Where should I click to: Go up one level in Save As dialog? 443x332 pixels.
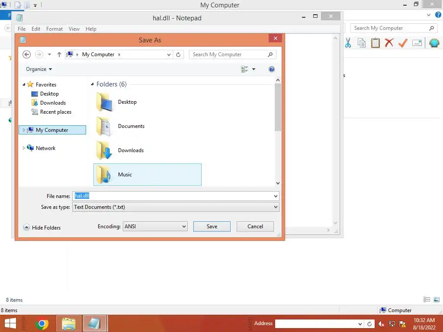pyautogui.click(x=59, y=54)
